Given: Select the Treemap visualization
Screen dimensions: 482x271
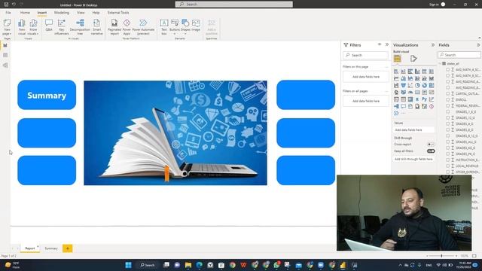Looking at the screenshot, I should click(432, 85).
